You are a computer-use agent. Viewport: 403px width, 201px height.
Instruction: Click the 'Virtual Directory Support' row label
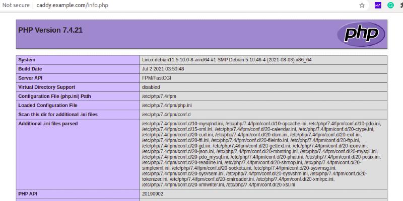[47, 87]
